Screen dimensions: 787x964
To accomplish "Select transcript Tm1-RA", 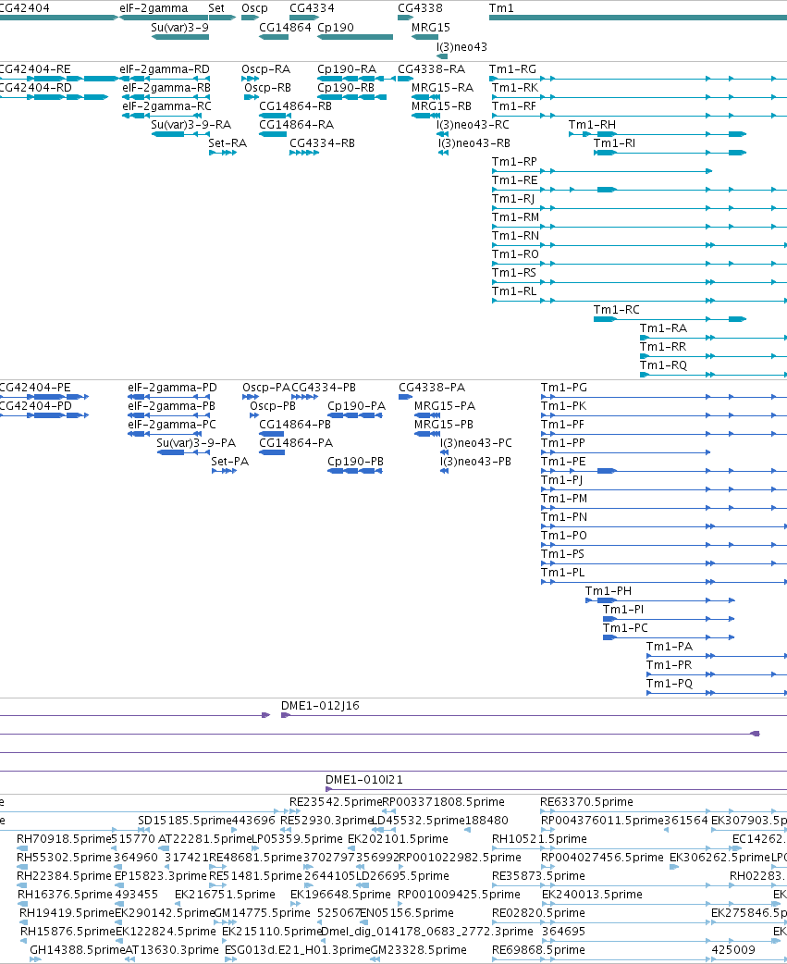I will point(663,328).
